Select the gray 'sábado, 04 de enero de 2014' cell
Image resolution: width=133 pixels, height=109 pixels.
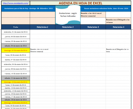pos(16,46)
